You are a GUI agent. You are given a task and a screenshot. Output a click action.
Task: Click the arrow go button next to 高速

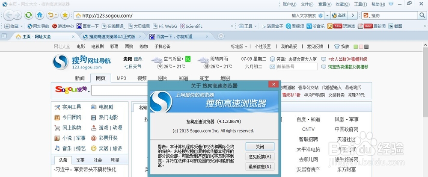pyautogui.click(x=353, y=15)
